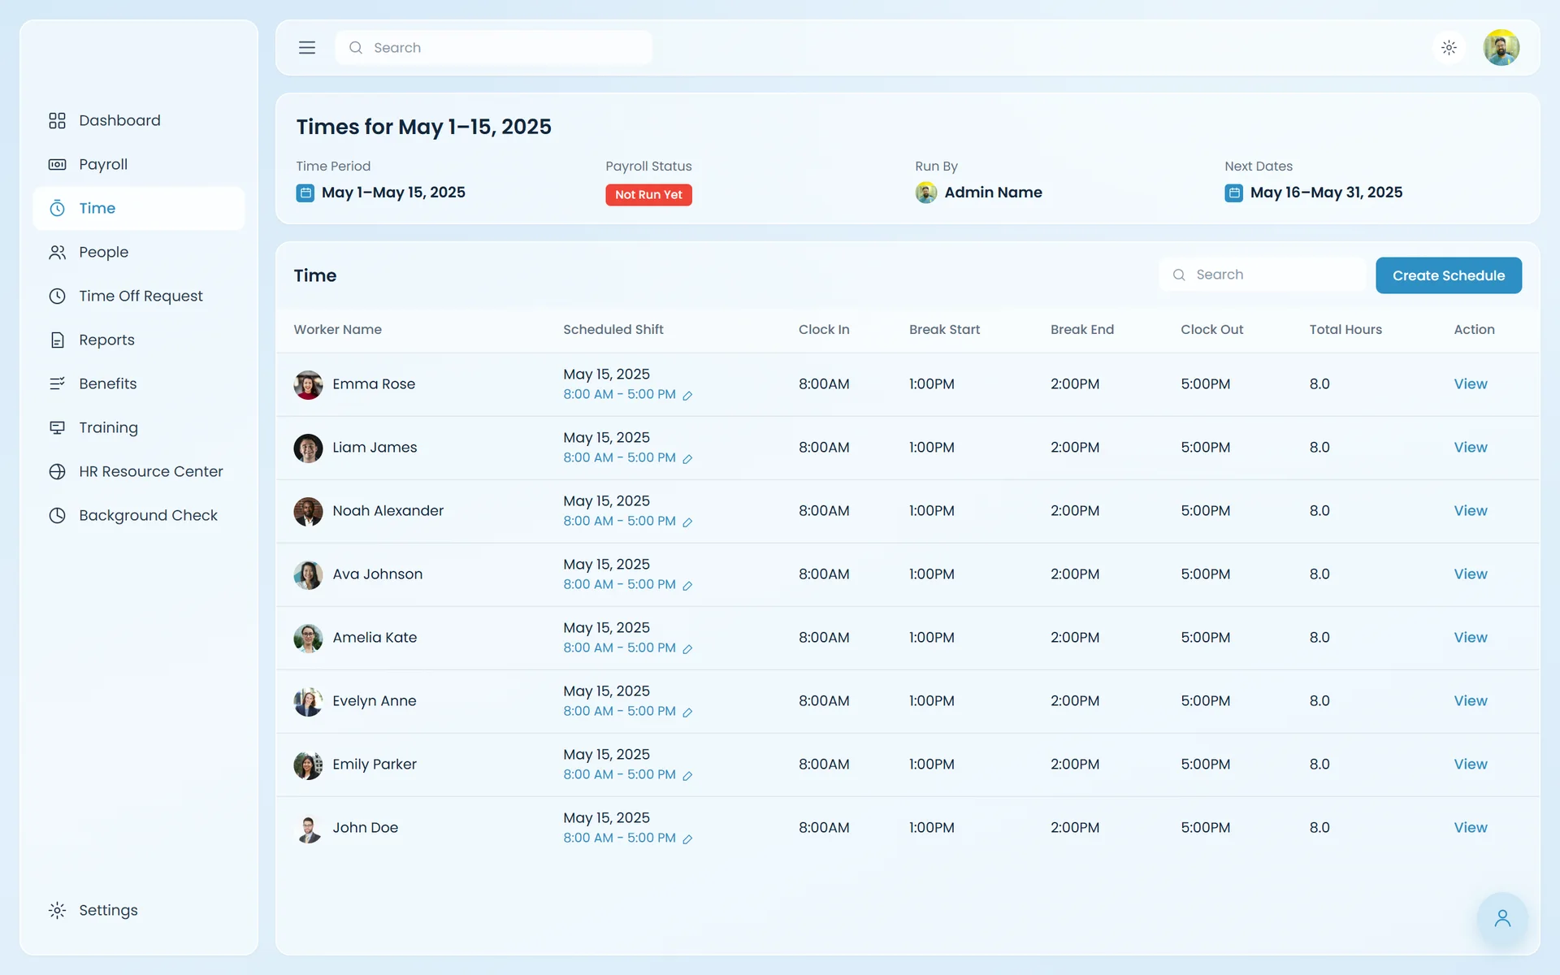Edit Emily Parker's shift pencil icon
The width and height of the screenshot is (1560, 975).
(687, 776)
